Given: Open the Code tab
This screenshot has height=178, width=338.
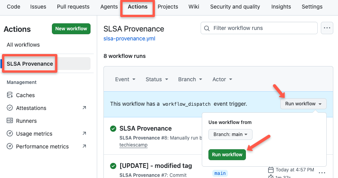Looking at the screenshot, I should point(13,7).
